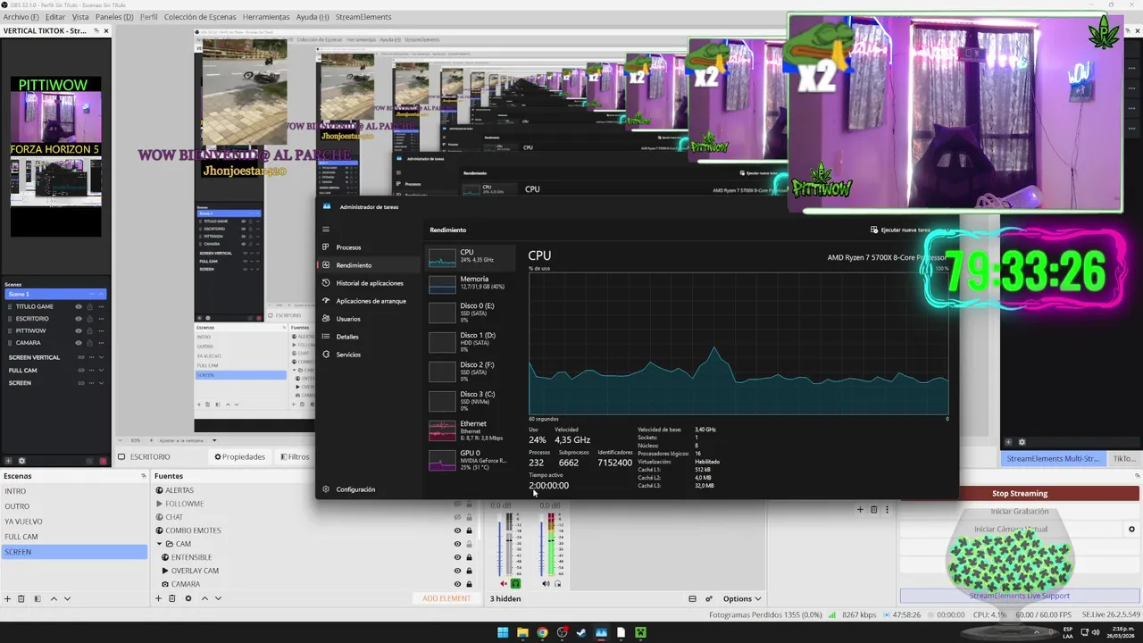Hide the CAM group source
This screenshot has width=1143, height=643.
click(x=457, y=544)
